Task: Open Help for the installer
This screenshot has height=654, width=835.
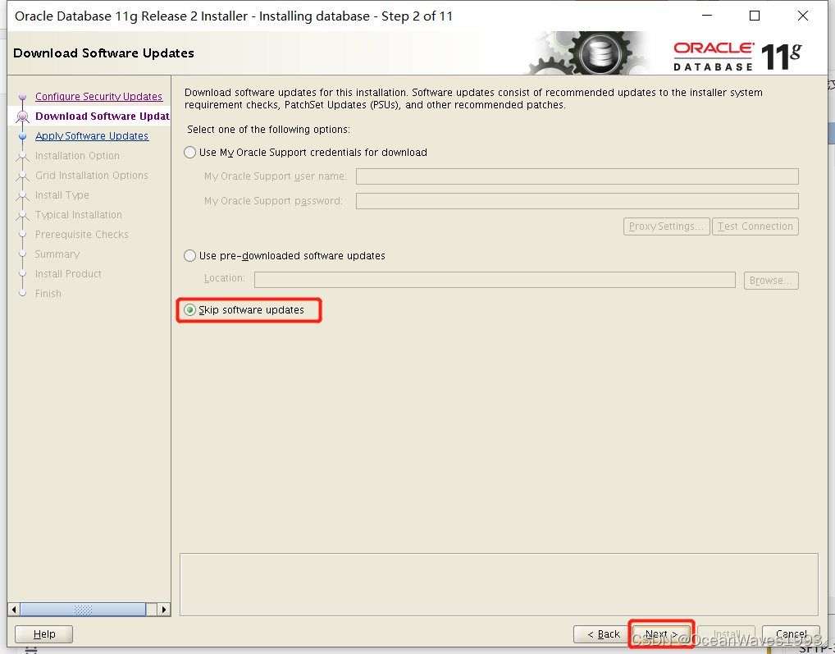Action: tap(43, 633)
